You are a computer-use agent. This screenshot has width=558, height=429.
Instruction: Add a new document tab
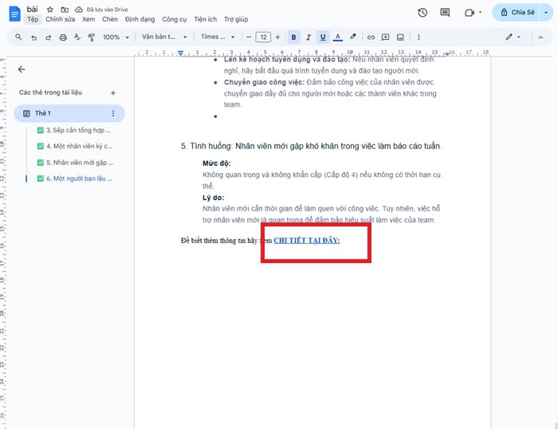coord(113,93)
